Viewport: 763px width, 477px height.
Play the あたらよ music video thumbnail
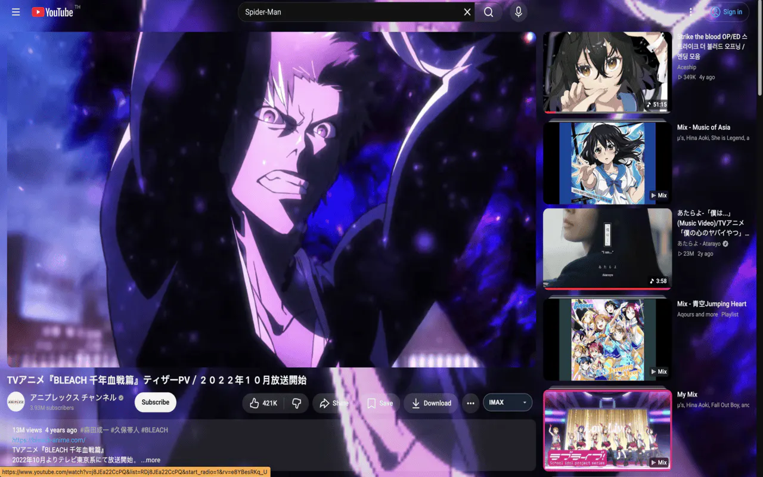coord(607,249)
